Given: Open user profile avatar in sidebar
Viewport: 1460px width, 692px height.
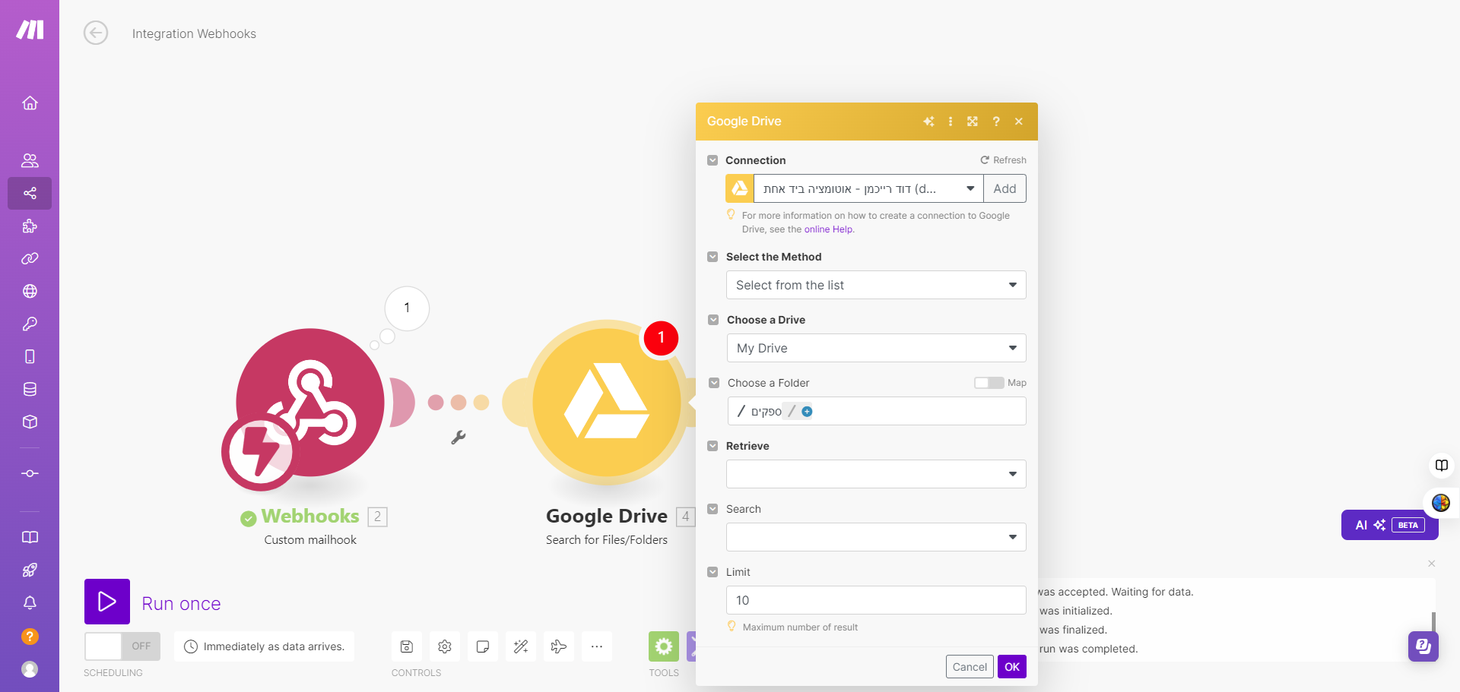Looking at the screenshot, I should click(x=30, y=669).
